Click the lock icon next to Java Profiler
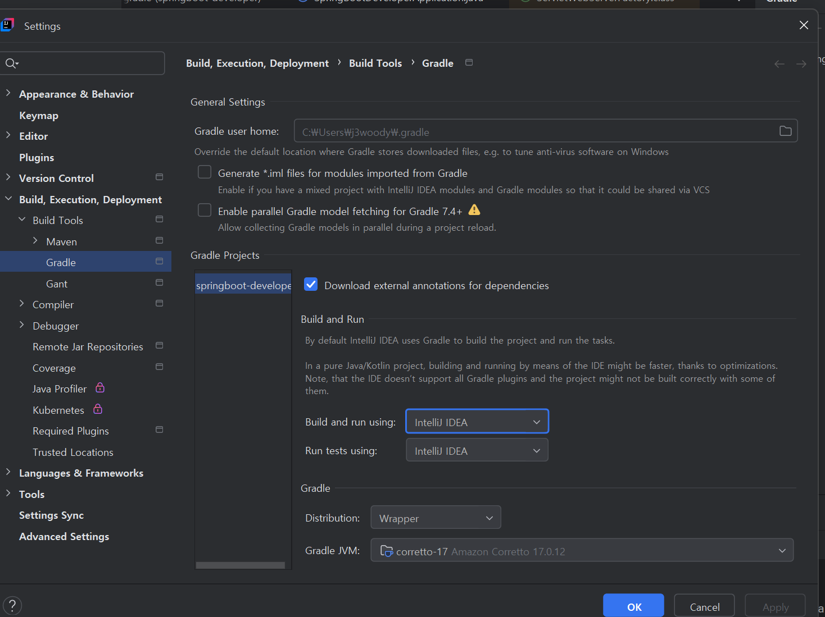Image resolution: width=825 pixels, height=617 pixels. 100,387
